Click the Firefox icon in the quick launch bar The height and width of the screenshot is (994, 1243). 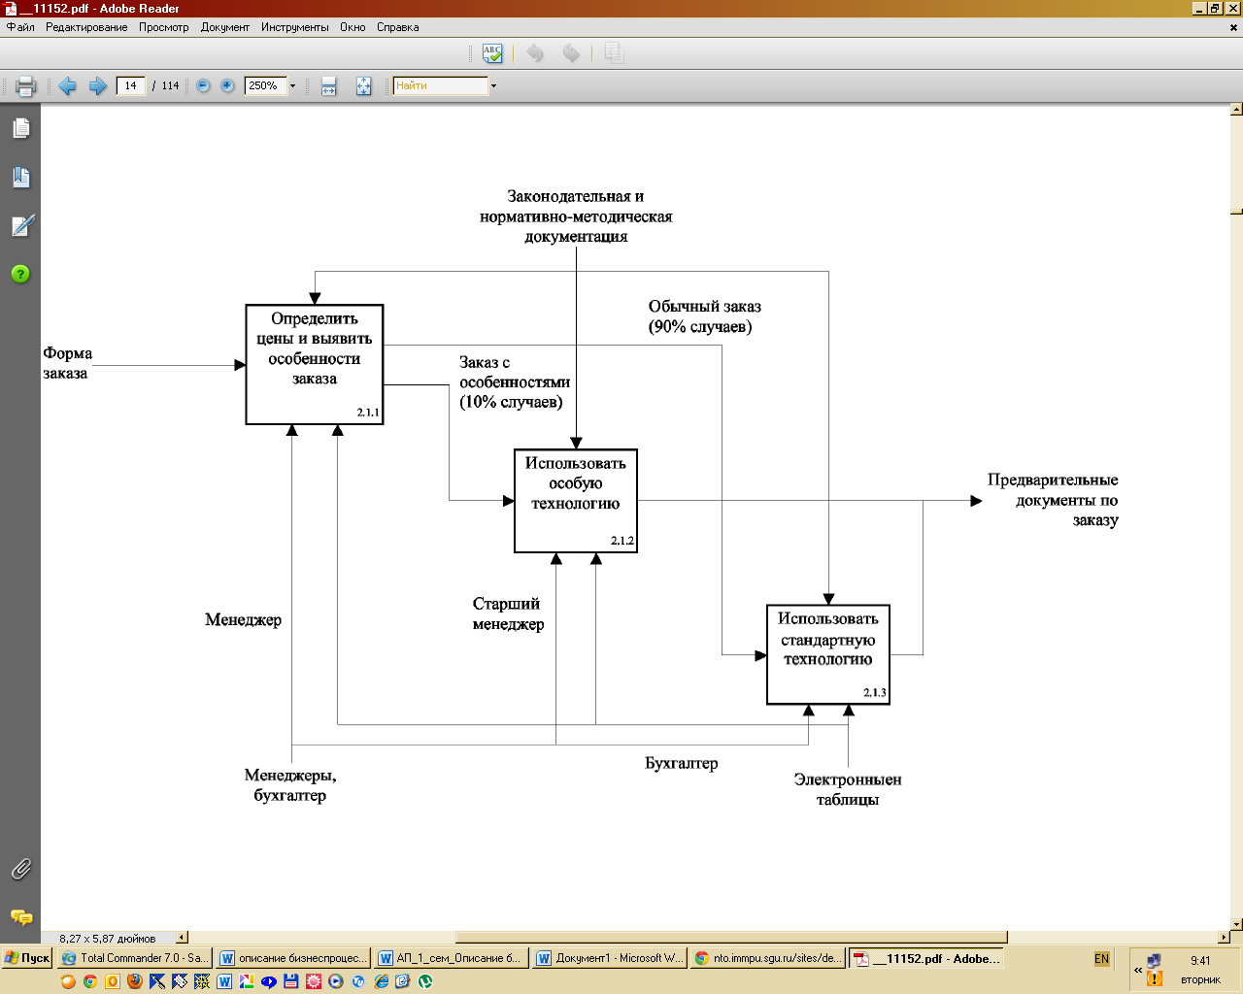click(135, 981)
